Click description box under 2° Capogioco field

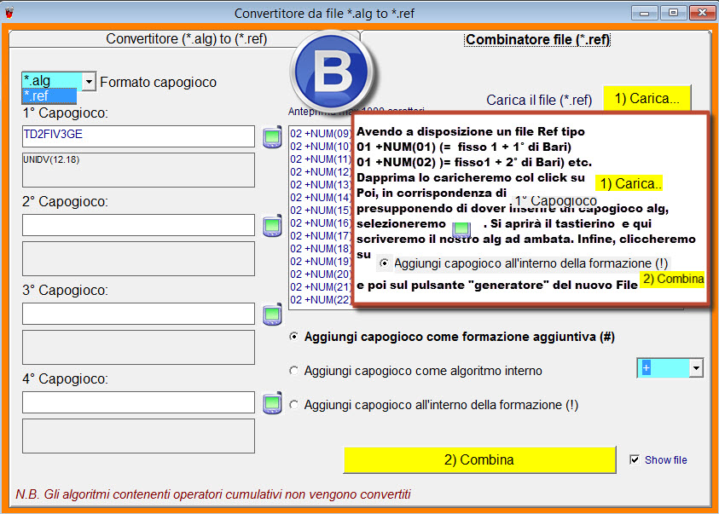(x=138, y=259)
